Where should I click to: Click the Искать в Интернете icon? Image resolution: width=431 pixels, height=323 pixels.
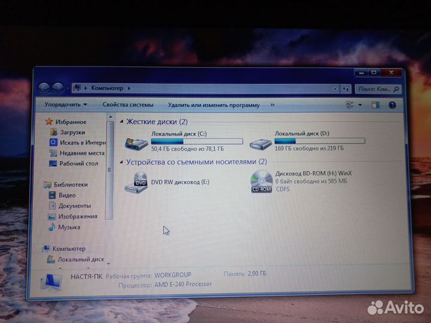(53, 142)
